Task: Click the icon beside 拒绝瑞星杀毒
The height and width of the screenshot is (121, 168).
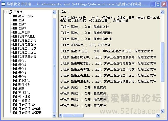Action: click(15, 56)
